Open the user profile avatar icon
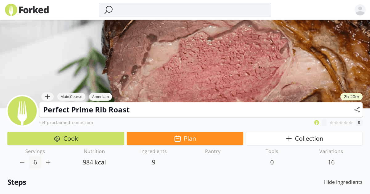This screenshot has height=194, width=370. [360, 10]
